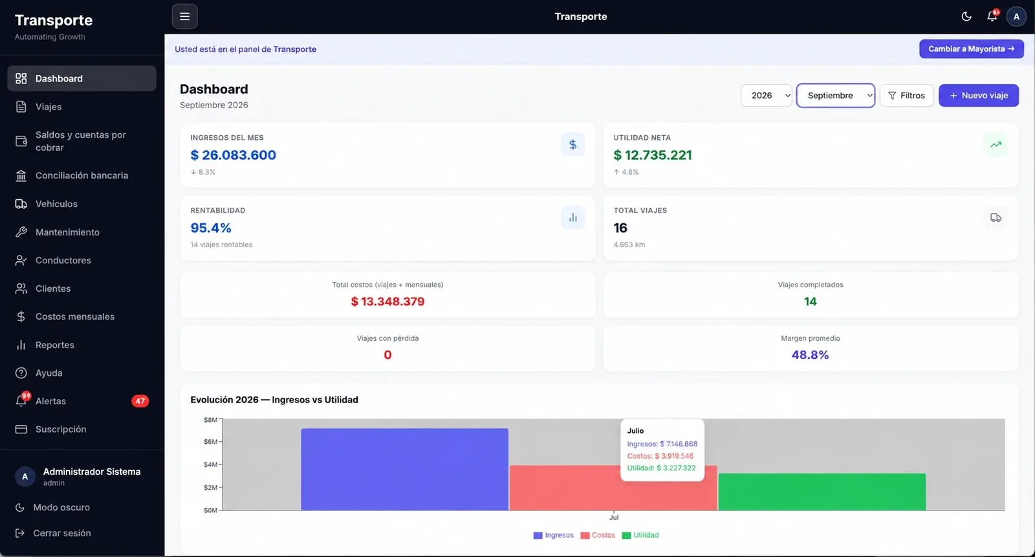Screen dimensions: 1035x557
Task: Click the Suscripción card icon
Action: [21, 429]
